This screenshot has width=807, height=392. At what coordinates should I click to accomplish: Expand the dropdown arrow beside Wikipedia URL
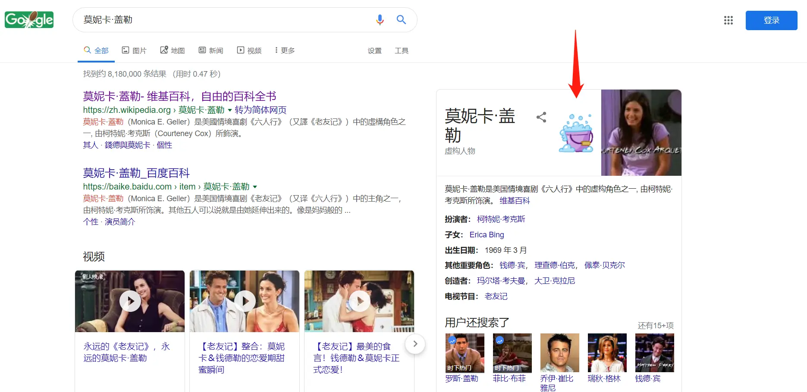(x=230, y=110)
